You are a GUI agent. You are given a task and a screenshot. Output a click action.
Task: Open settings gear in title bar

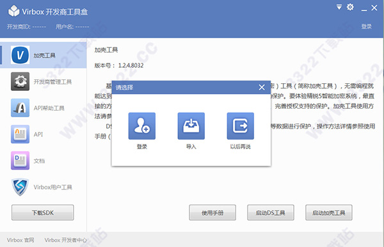point(350,7)
